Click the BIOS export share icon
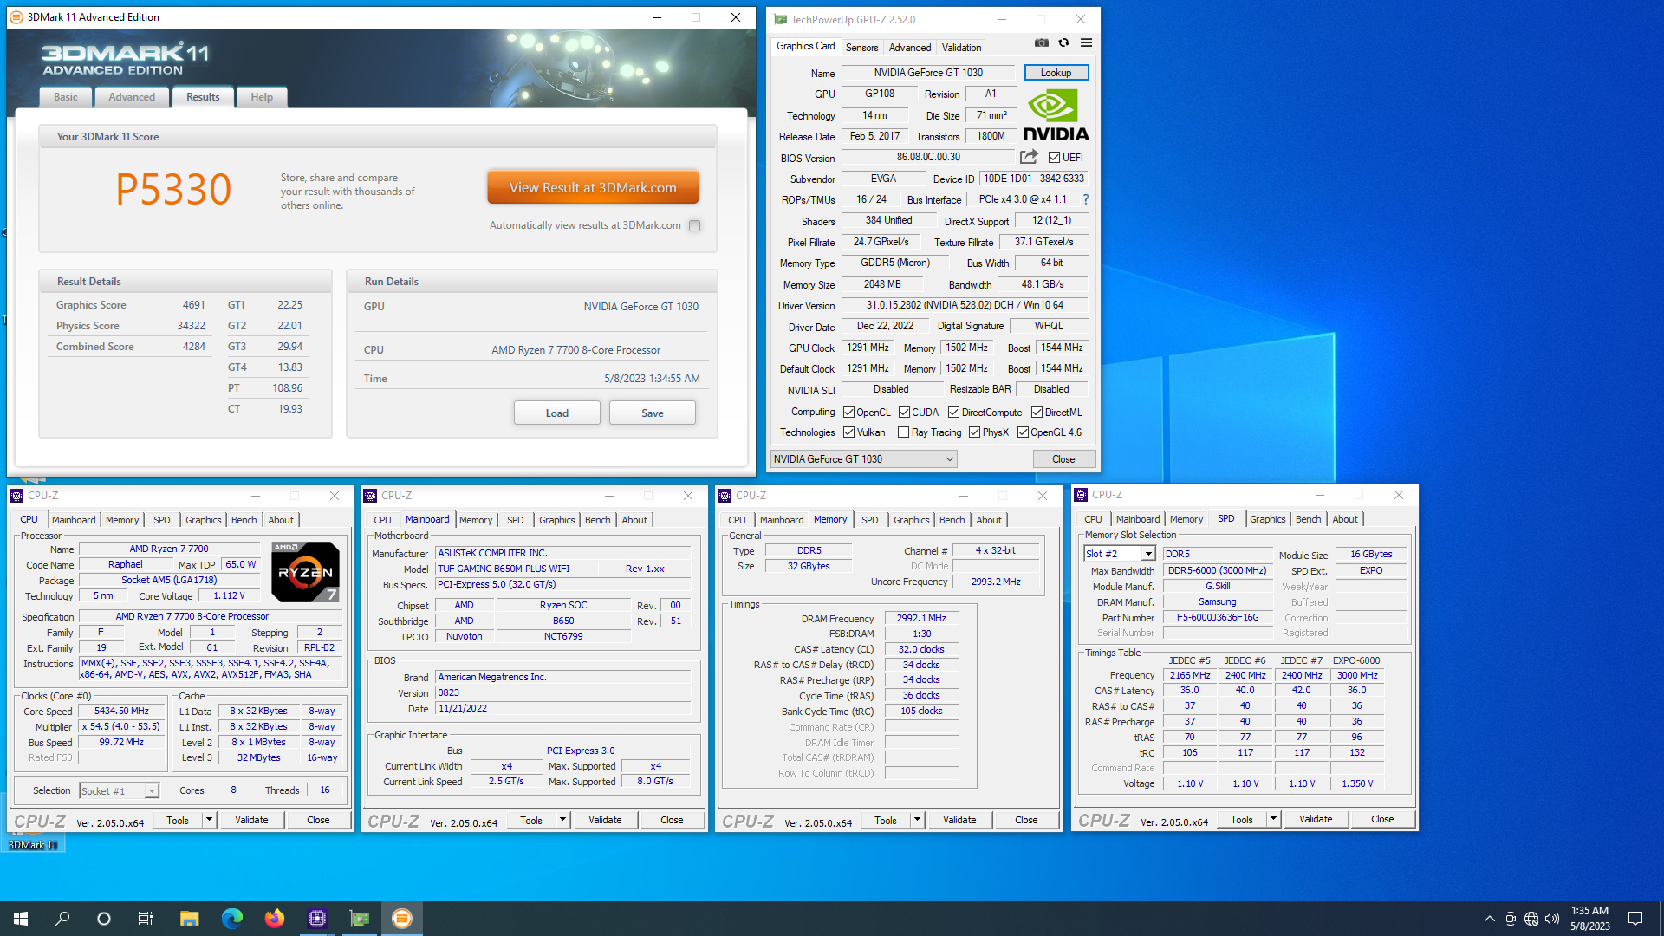1664x936 pixels. pyautogui.click(x=1029, y=157)
